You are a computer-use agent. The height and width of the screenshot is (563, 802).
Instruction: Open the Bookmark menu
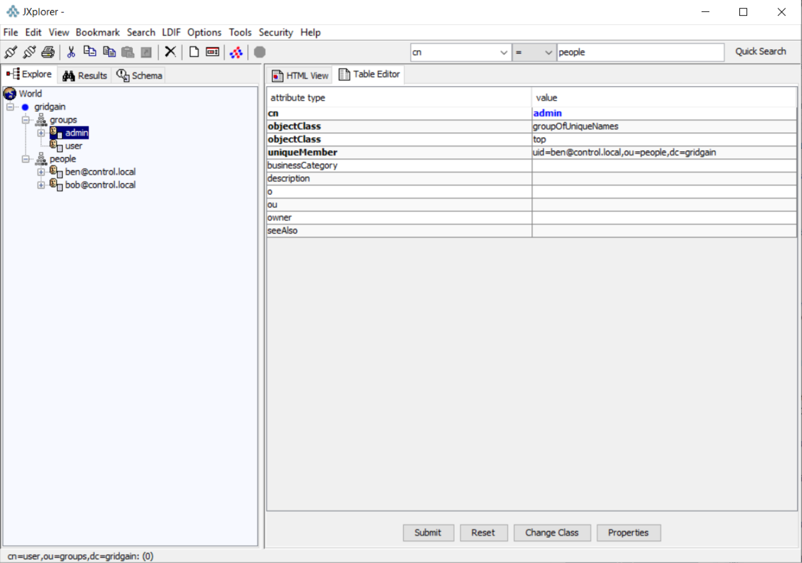point(97,32)
